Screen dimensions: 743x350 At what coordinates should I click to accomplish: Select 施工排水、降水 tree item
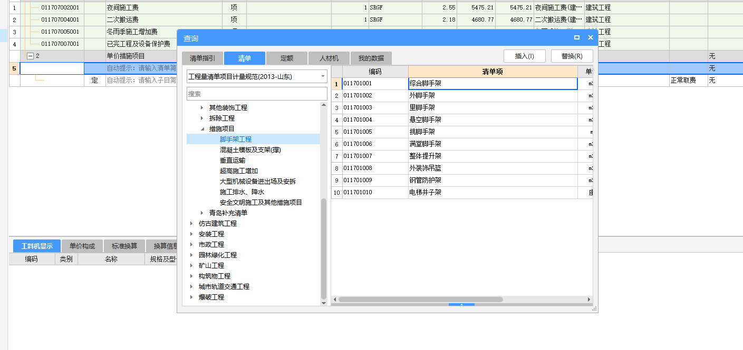(242, 192)
